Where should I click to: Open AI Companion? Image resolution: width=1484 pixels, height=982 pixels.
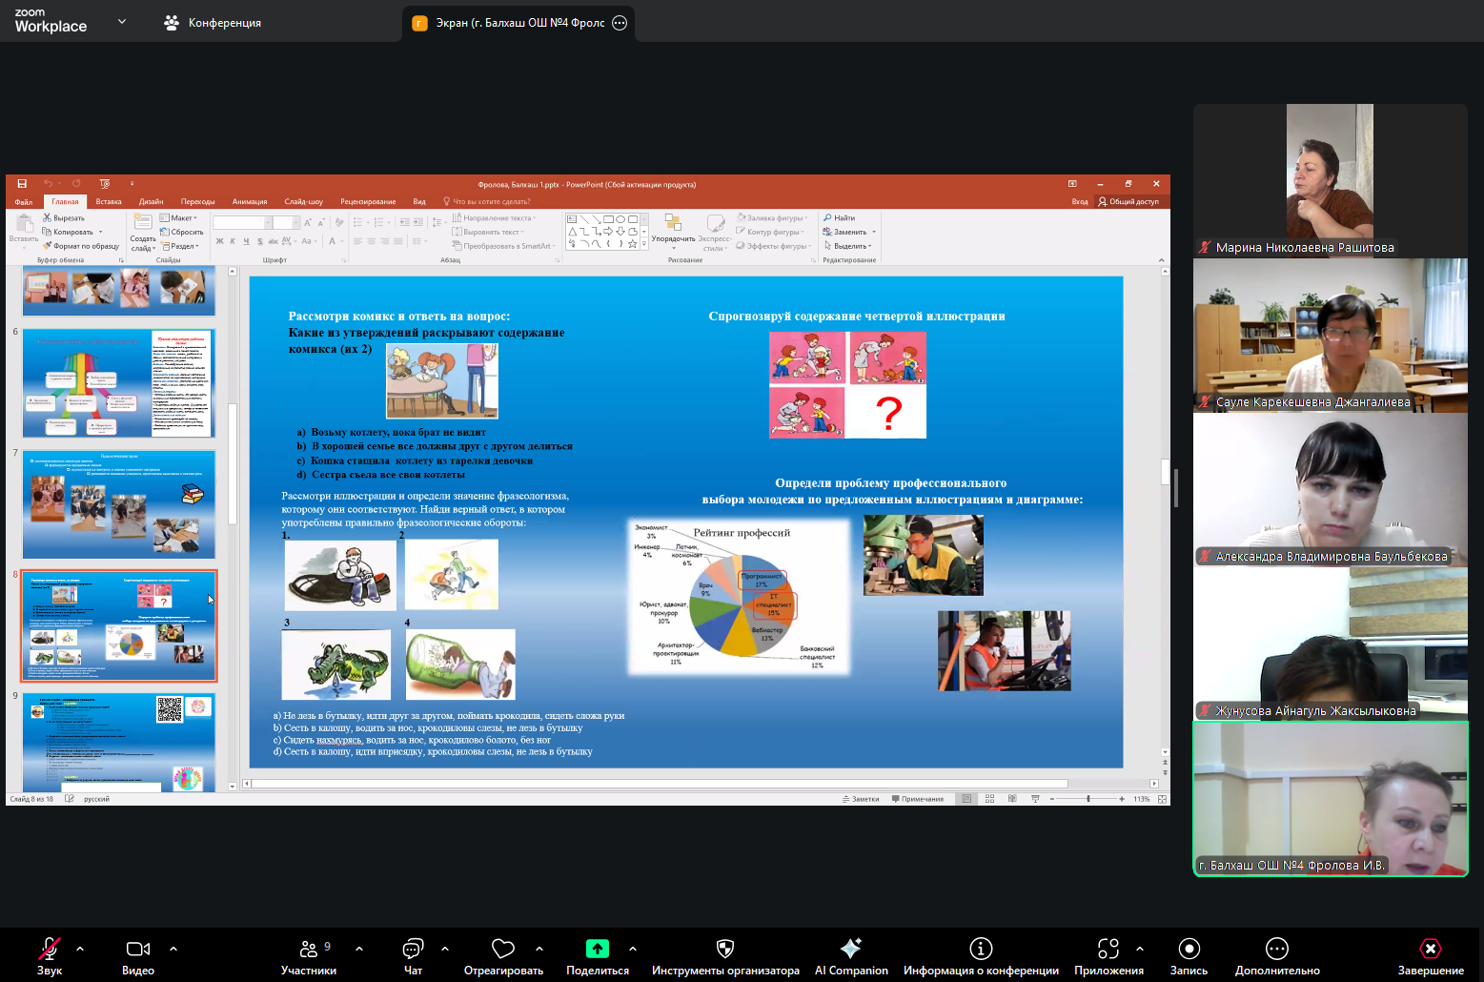pyautogui.click(x=851, y=949)
